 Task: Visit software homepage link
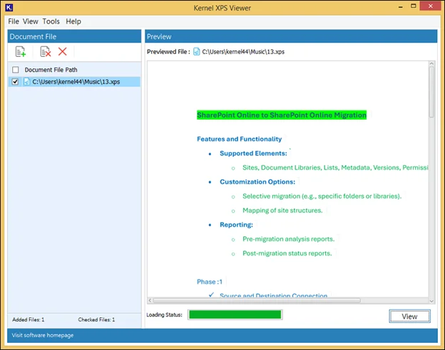point(43,335)
